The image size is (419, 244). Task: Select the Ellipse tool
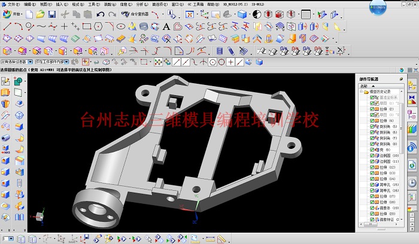121,26
